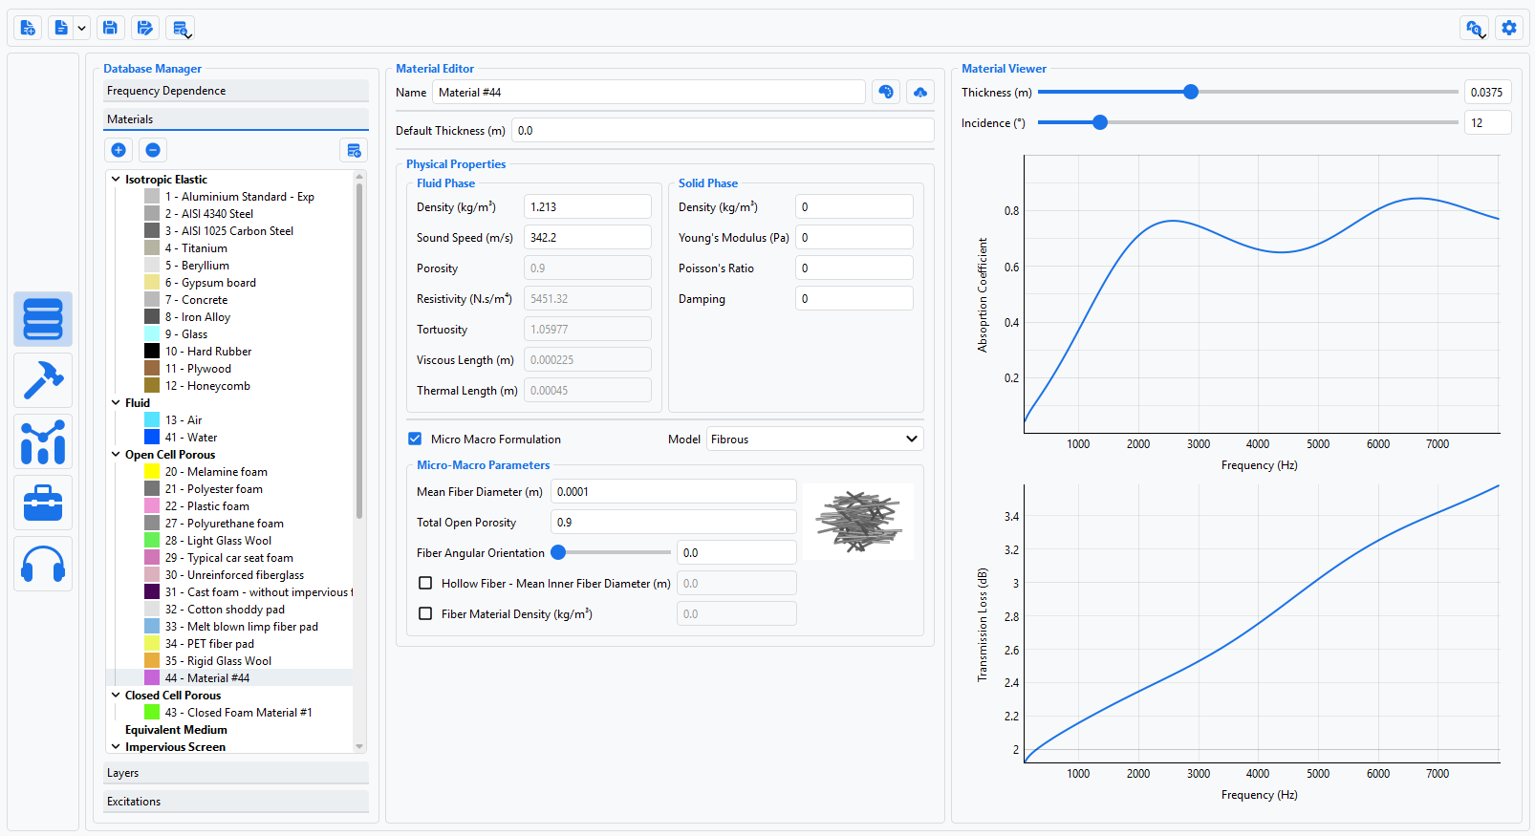Select 13 - Air fluid material

click(x=184, y=419)
